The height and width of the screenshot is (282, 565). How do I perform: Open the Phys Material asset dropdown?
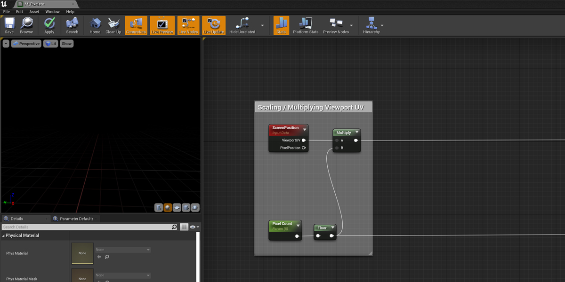(x=122, y=250)
